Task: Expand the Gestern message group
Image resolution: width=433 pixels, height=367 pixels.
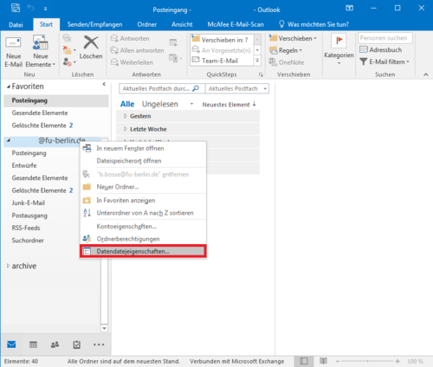Action: [x=125, y=116]
